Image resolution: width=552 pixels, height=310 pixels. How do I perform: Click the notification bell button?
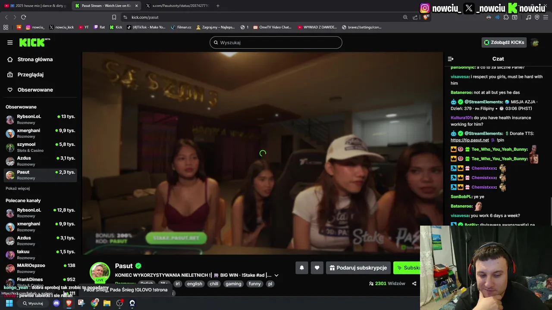coord(302,268)
